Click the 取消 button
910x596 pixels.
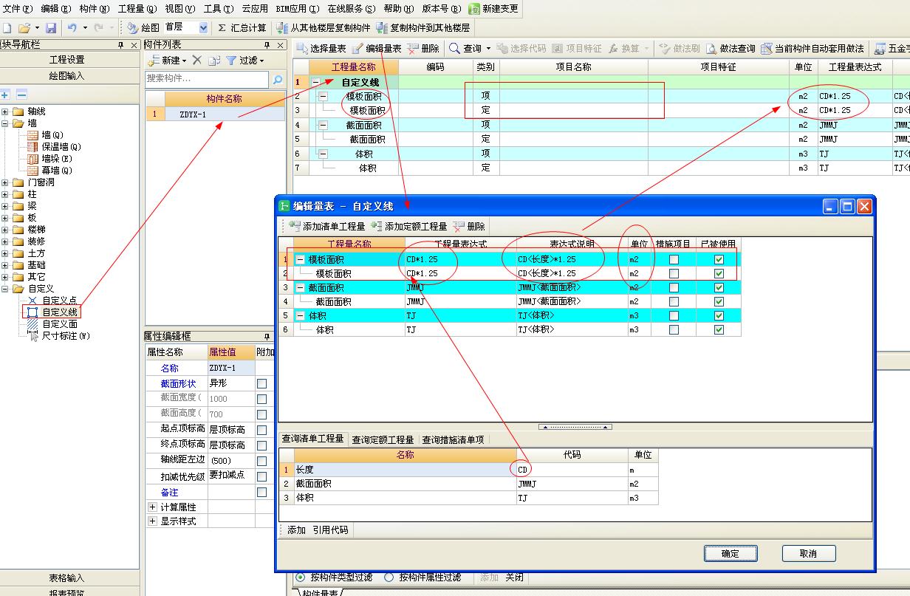click(x=808, y=553)
